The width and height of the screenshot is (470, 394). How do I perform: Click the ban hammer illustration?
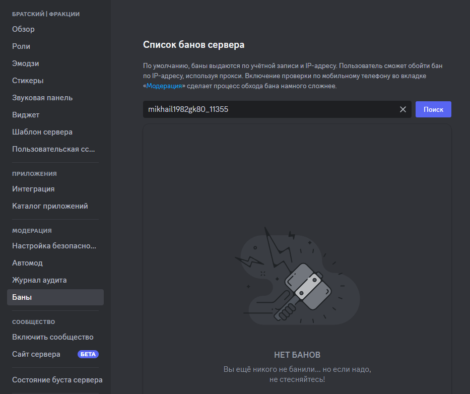coord(297,276)
